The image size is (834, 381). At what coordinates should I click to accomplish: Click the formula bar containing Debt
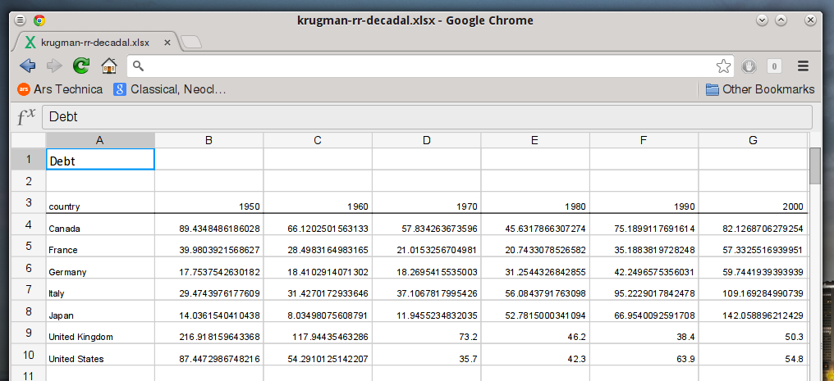[425, 117]
